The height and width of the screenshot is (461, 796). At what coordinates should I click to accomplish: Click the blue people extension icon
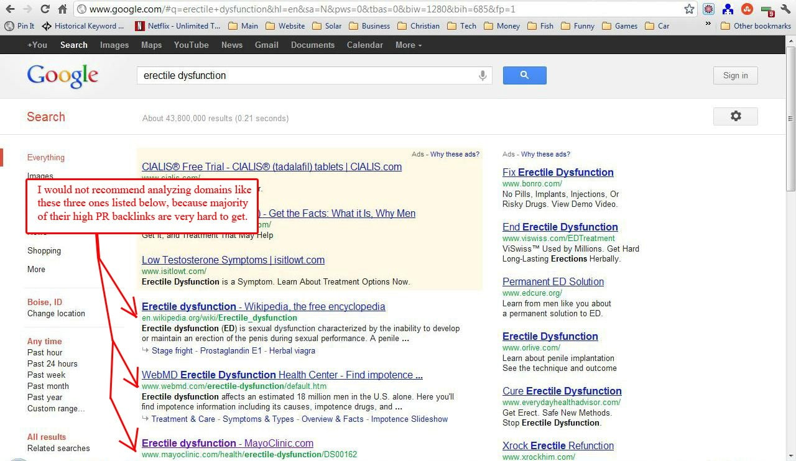point(728,9)
